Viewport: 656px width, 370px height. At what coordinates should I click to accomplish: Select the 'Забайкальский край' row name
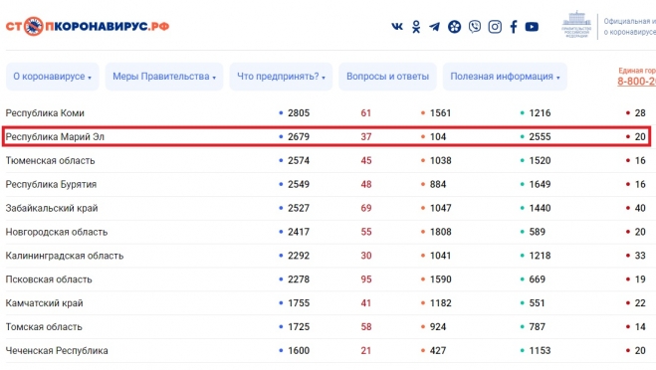click(x=52, y=208)
